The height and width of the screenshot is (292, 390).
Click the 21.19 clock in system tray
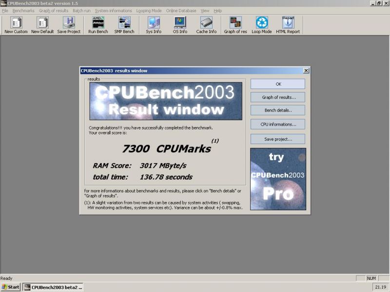(381, 287)
